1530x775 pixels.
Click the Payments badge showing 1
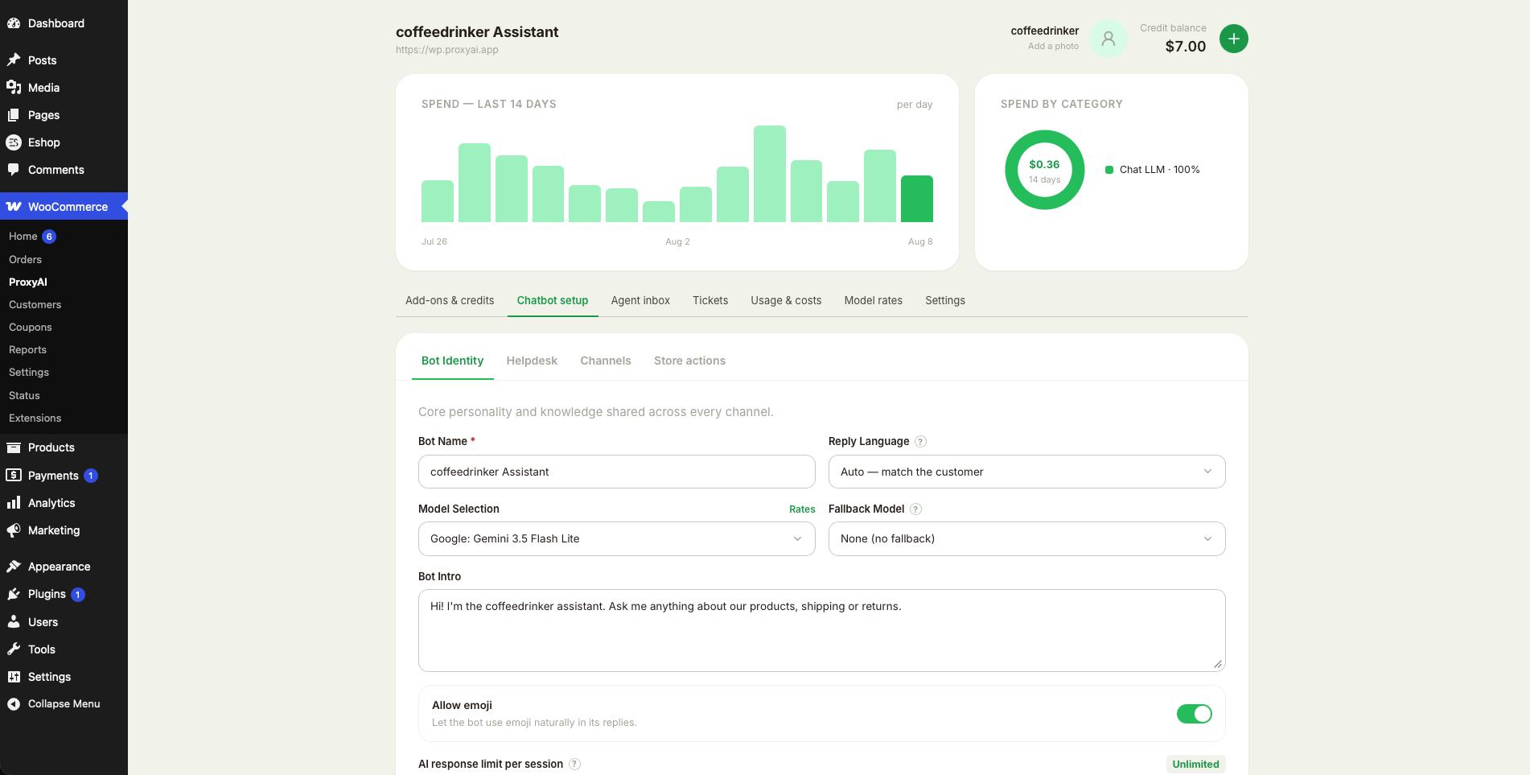91,476
